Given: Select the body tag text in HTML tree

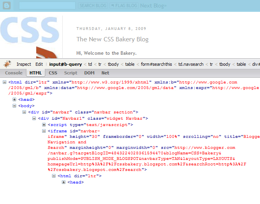Looking at the screenshot, I should pyautogui.click(x=26, y=106).
